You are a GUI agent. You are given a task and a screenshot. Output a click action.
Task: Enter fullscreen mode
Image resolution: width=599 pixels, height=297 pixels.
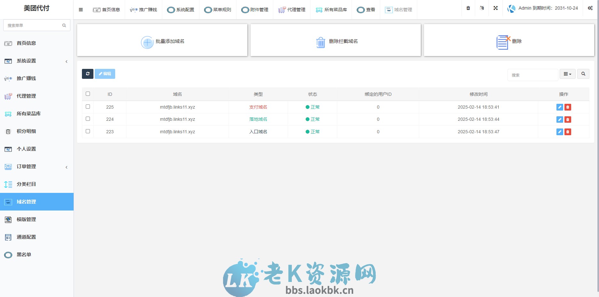point(495,8)
